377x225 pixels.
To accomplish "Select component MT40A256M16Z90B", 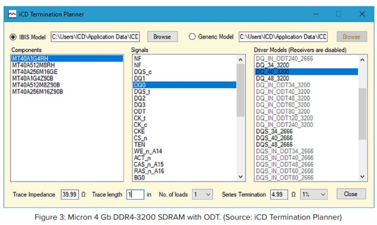I will pos(67,91).
